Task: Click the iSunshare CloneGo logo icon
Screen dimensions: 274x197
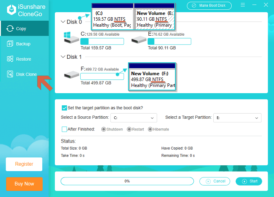Action: pos(11,10)
